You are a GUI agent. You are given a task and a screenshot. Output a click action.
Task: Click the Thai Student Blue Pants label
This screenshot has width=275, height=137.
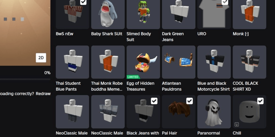pos(68,86)
